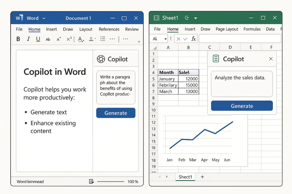Select the 'Month' header cell

(x=168, y=72)
